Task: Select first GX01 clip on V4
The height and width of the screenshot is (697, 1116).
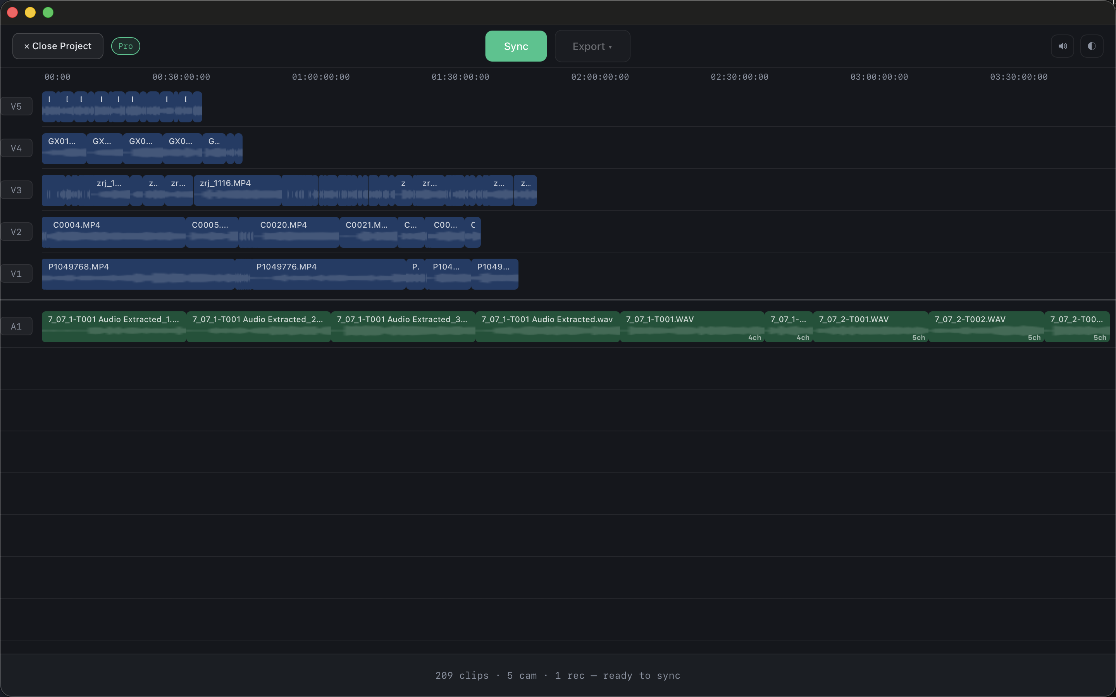Action: [64, 148]
